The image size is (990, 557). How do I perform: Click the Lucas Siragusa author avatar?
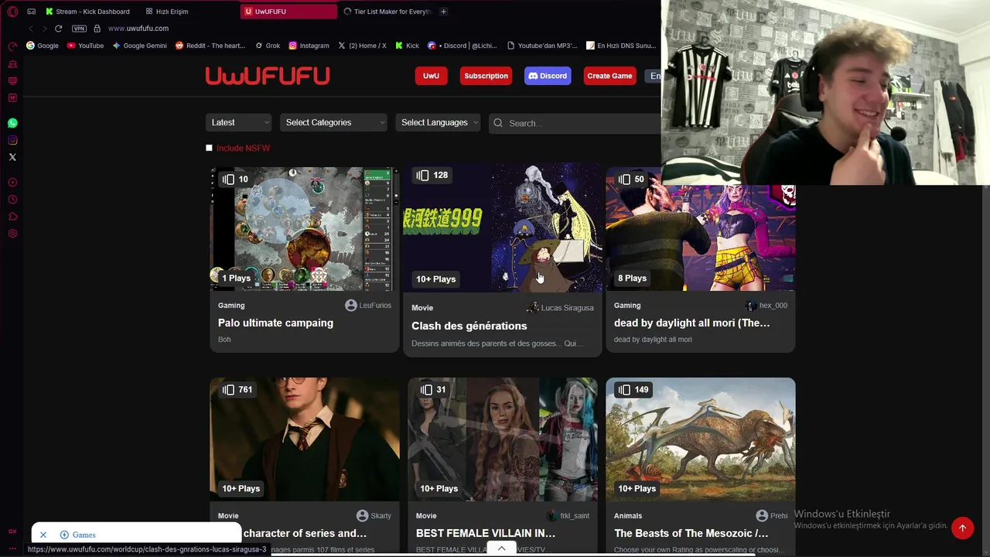pyautogui.click(x=532, y=308)
